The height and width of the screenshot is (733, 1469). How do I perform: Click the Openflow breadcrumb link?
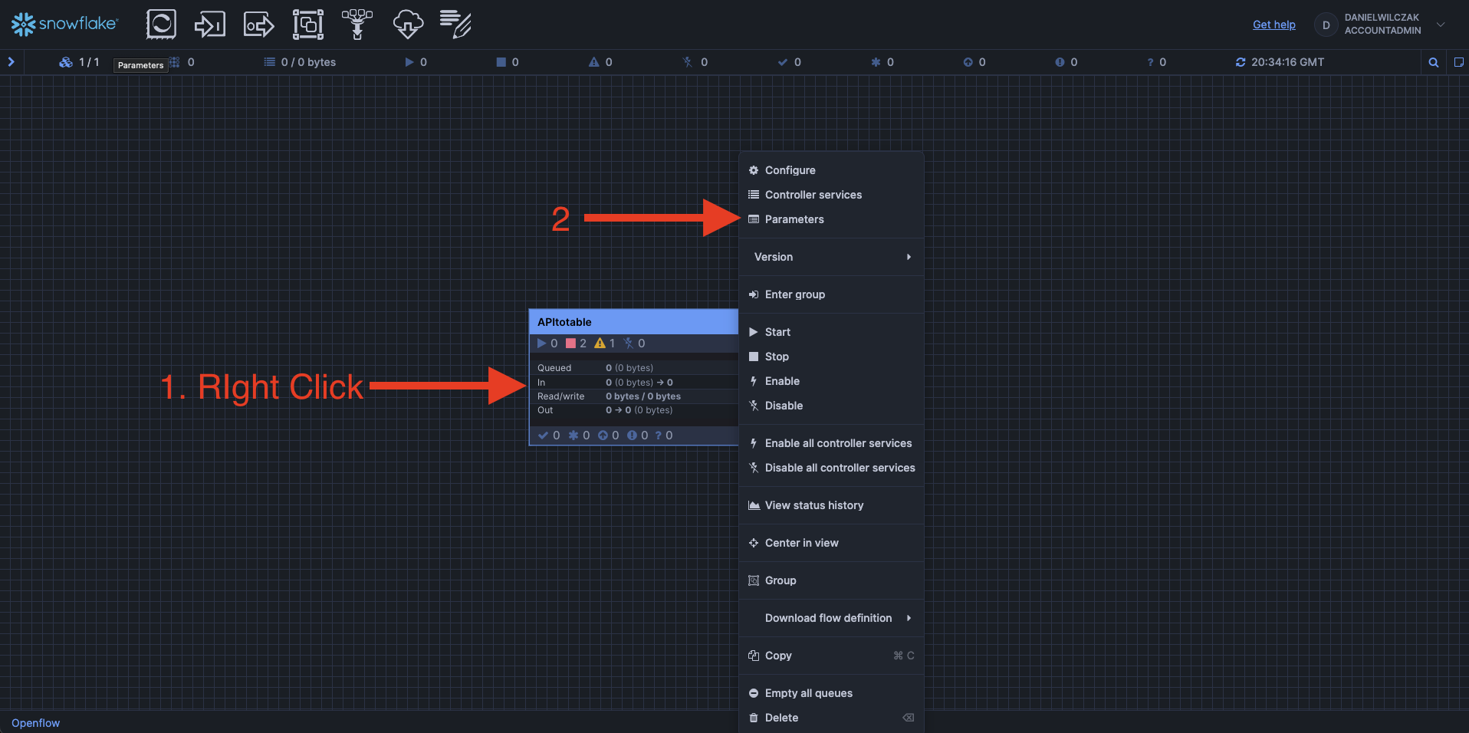[35, 723]
